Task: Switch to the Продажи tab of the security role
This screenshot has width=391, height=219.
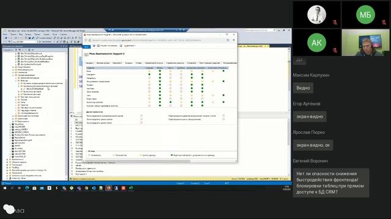Action: (x=129, y=63)
